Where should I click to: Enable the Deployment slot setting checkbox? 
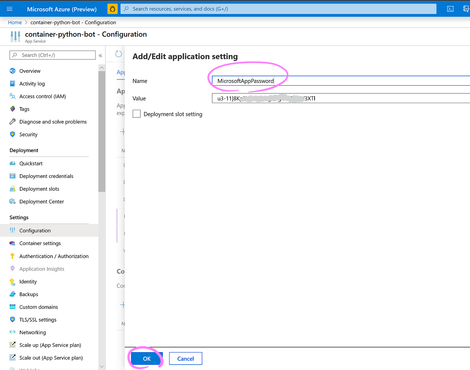136,114
